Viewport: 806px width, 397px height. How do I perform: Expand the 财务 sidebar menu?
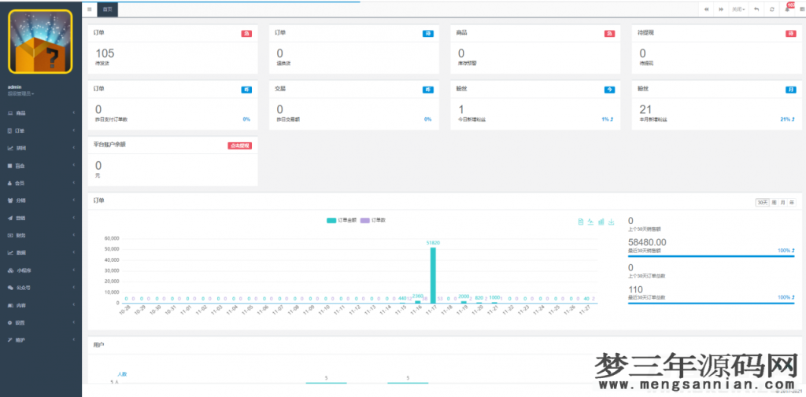41,235
